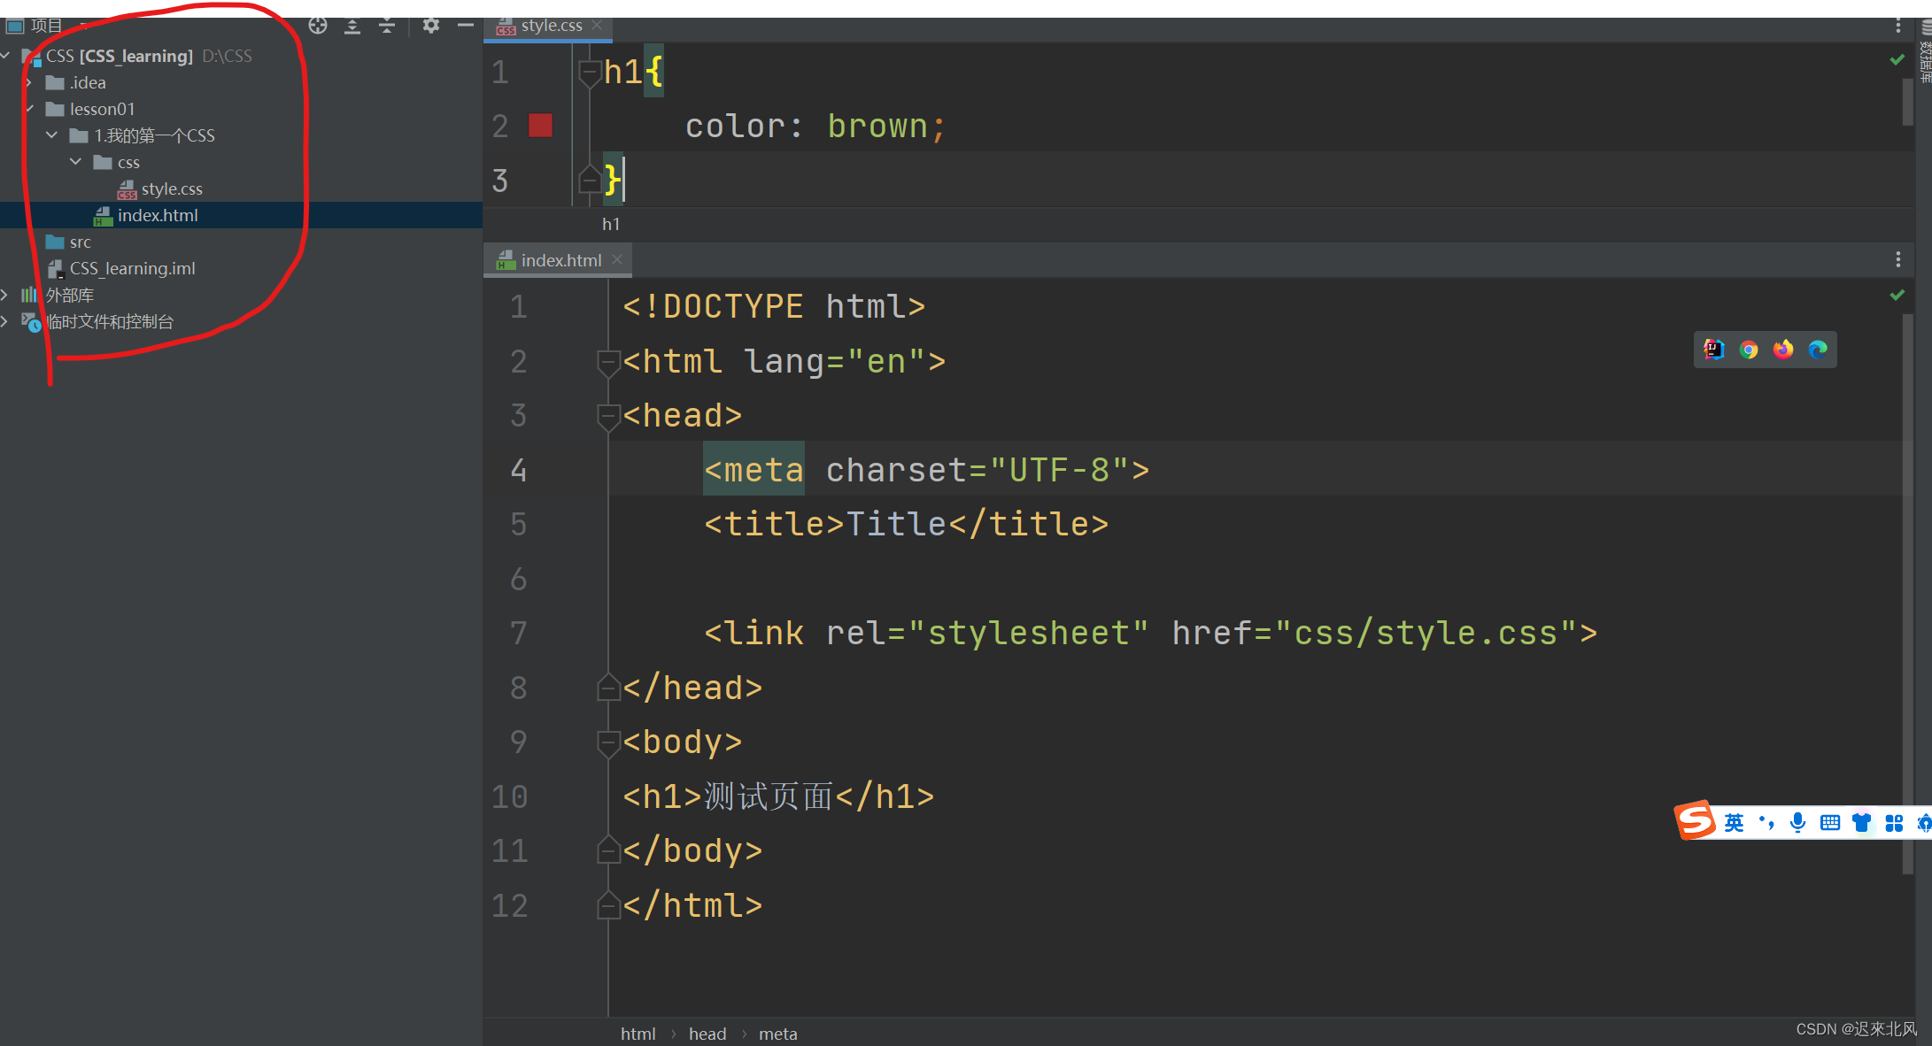The width and height of the screenshot is (1932, 1046).
Task: Fold the h1 rule block in style.css
Action: tap(589, 73)
